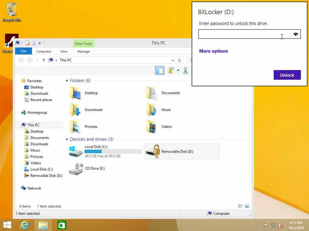Select the Local Disk (C:) drive icon
309x231 pixels.
point(76,152)
